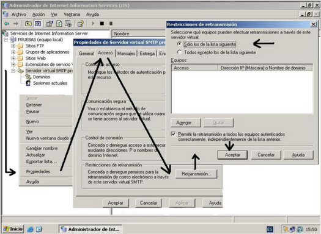
Task: Toggle 'Permitir la retransmisión' checkbox
Action: click(x=173, y=134)
